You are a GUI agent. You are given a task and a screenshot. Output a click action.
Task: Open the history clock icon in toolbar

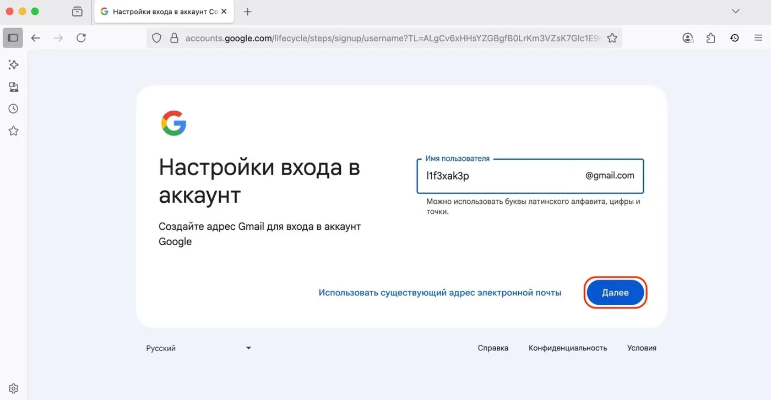[735, 38]
